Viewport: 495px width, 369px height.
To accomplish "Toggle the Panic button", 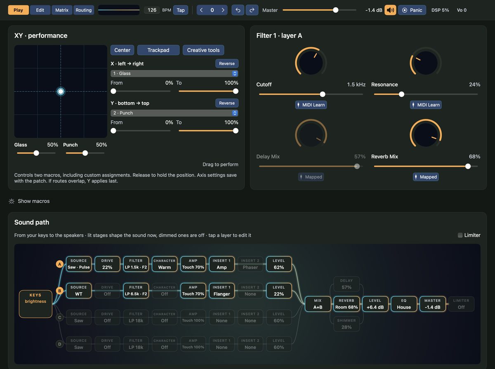I will click(x=412, y=10).
